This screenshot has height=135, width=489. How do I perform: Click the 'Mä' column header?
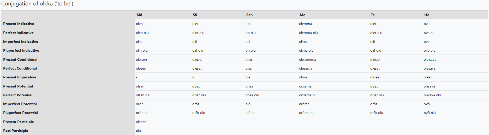pyautogui.click(x=139, y=15)
